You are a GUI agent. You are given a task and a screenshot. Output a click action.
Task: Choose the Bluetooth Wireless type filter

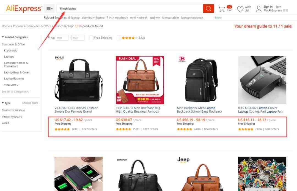coord(13,110)
